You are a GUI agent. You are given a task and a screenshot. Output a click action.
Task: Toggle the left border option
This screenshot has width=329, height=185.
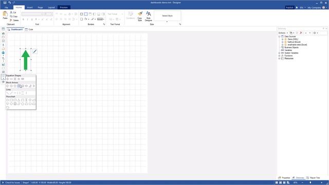pyautogui.click(x=95, y=14)
